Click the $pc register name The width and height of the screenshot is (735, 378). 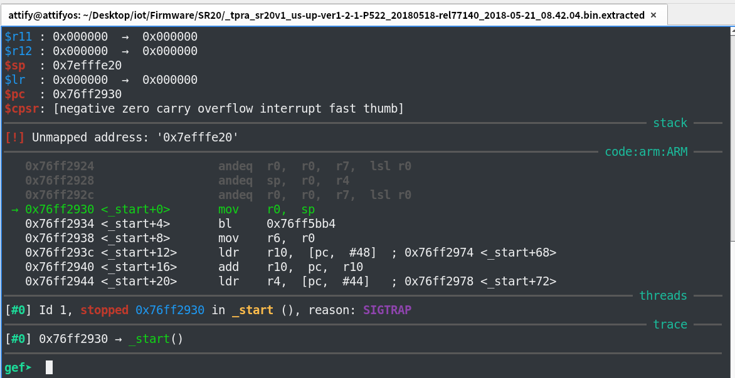point(15,94)
